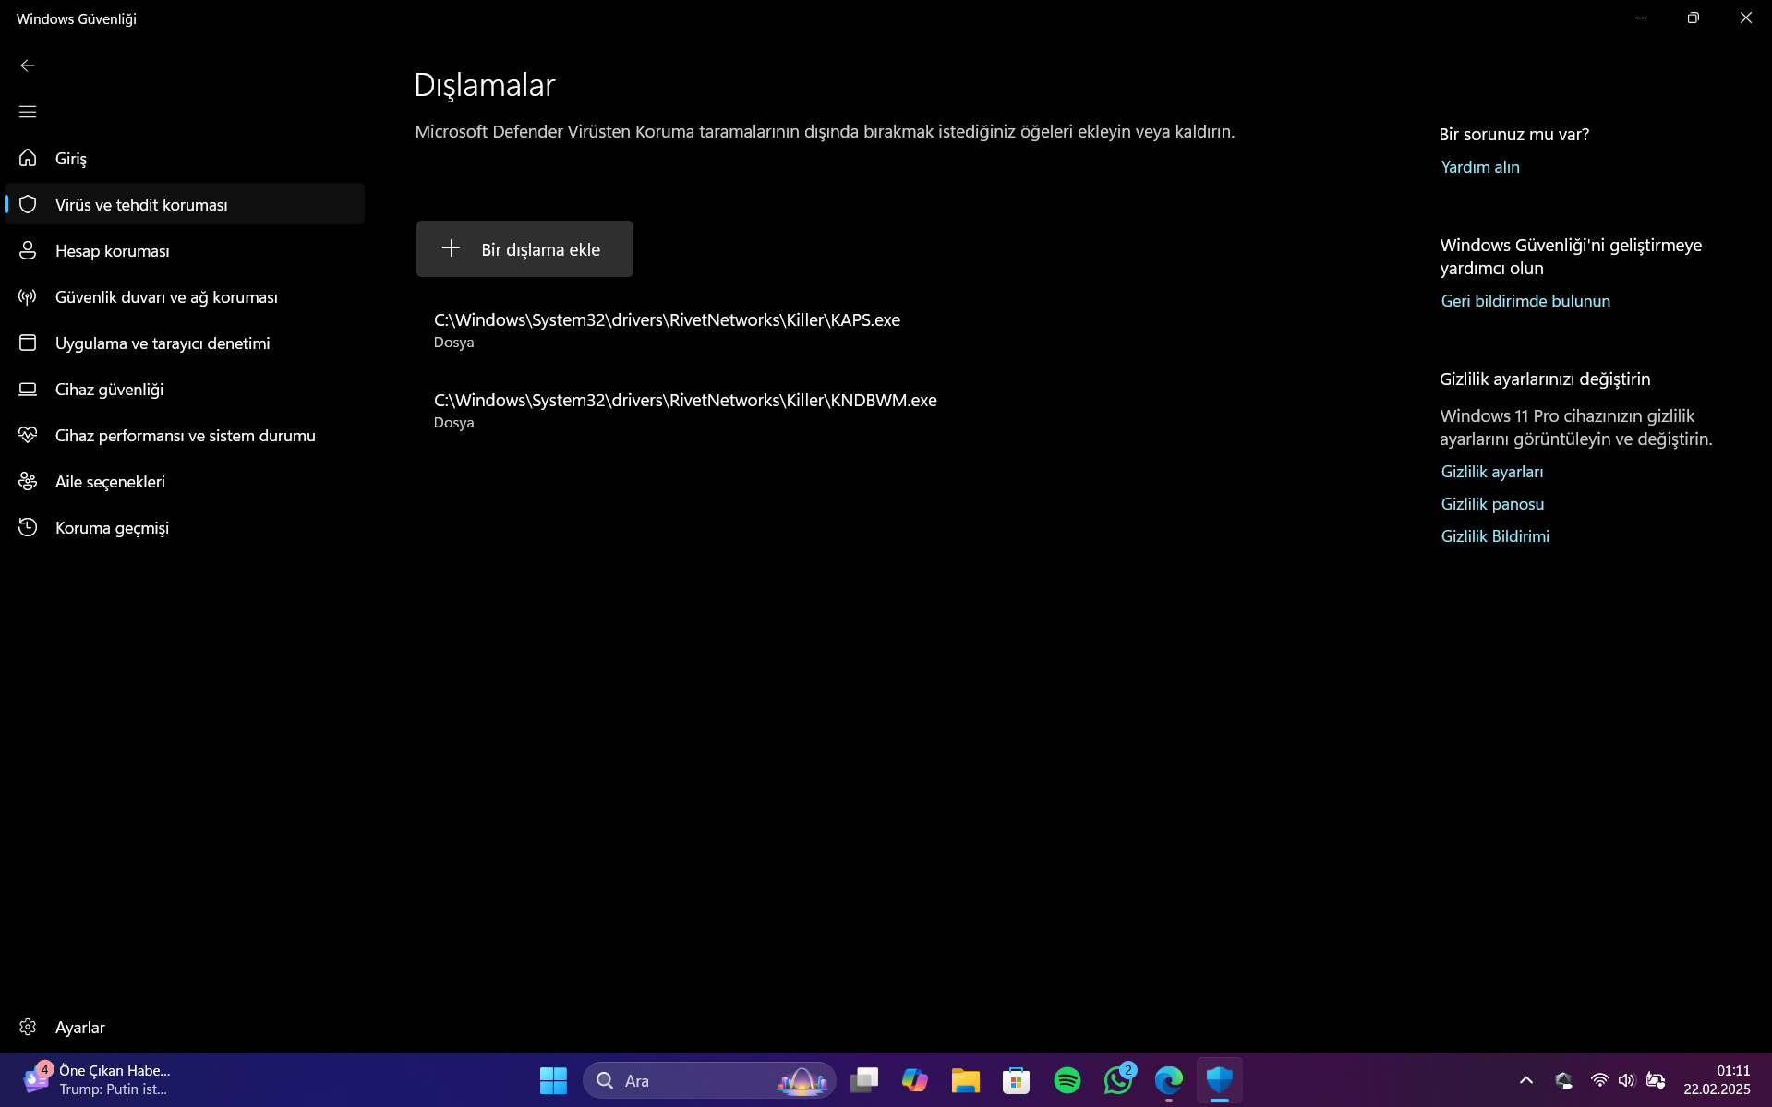This screenshot has height=1107, width=1772.
Task: Open Task View from taskbar
Action: pyautogui.click(x=864, y=1080)
